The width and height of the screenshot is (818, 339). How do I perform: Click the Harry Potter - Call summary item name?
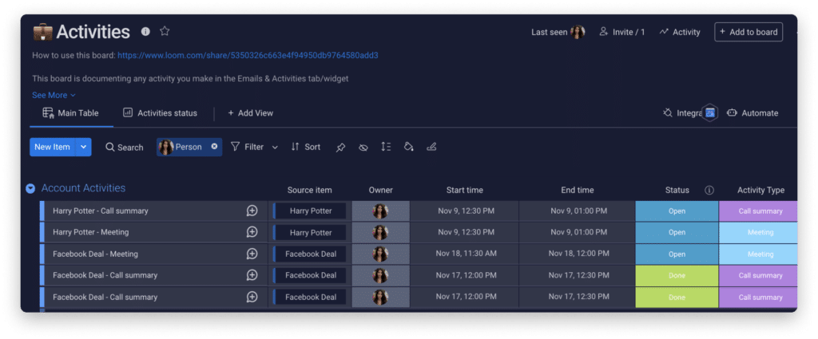(100, 211)
